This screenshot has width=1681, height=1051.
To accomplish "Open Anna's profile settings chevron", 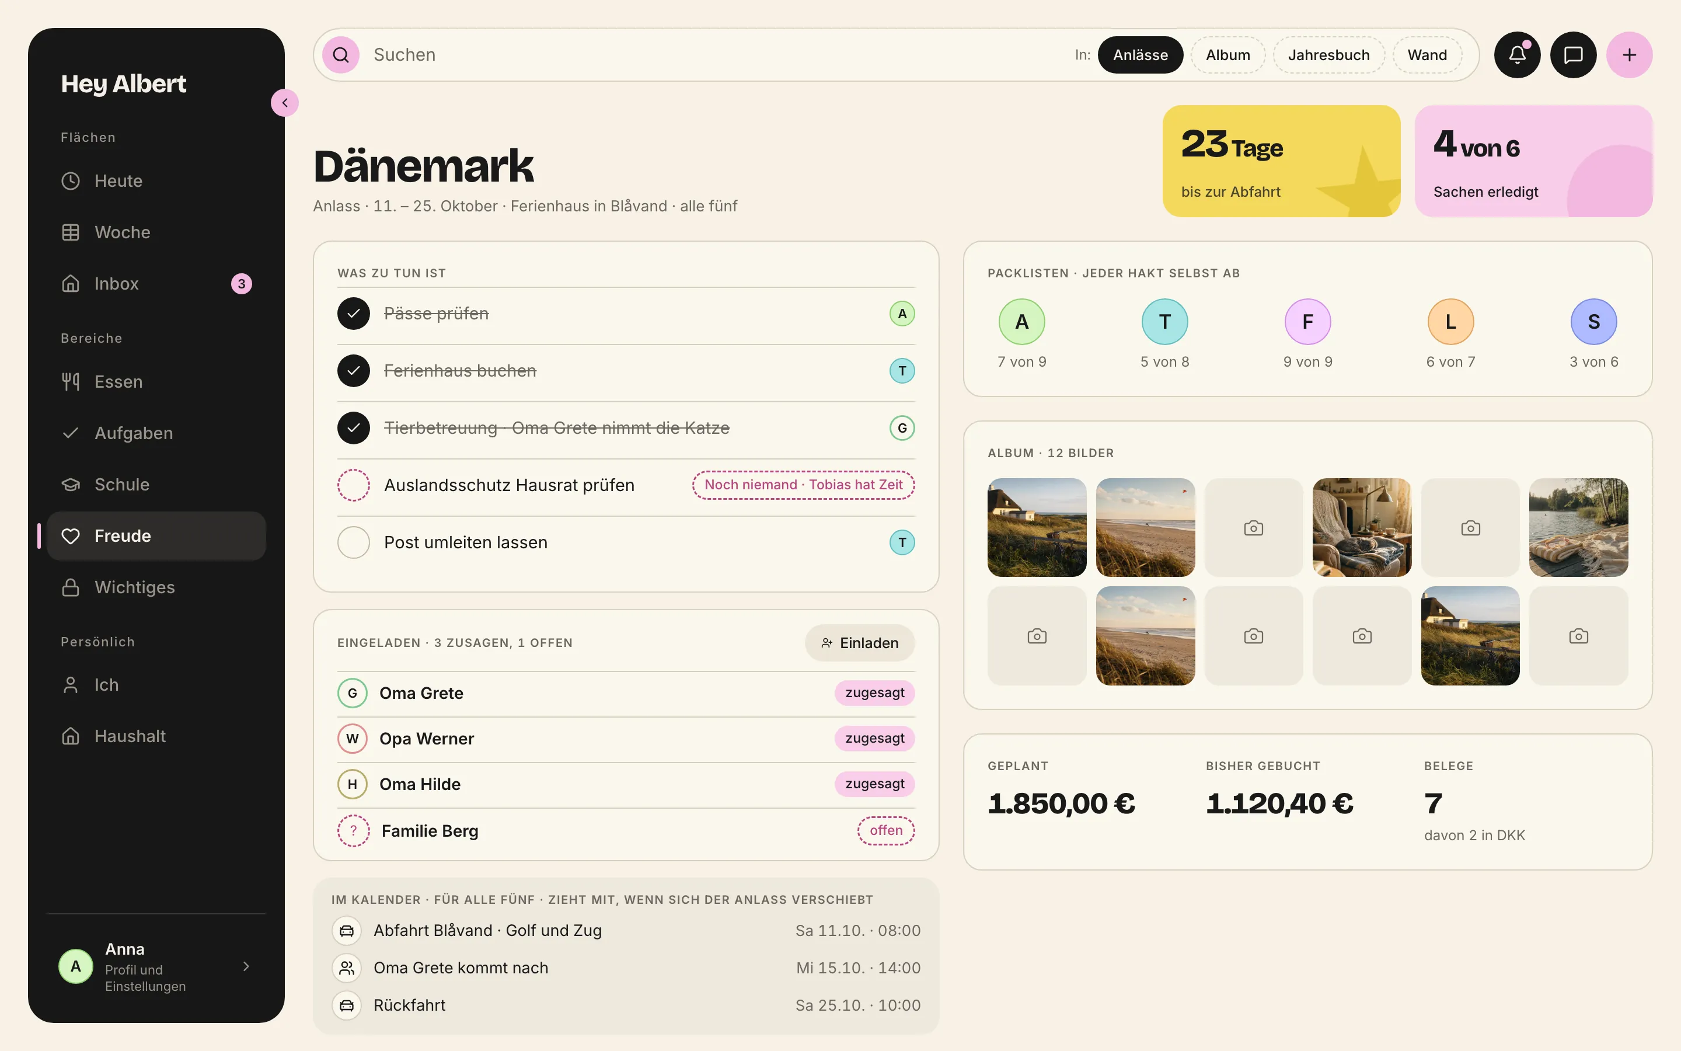I will click(x=246, y=966).
